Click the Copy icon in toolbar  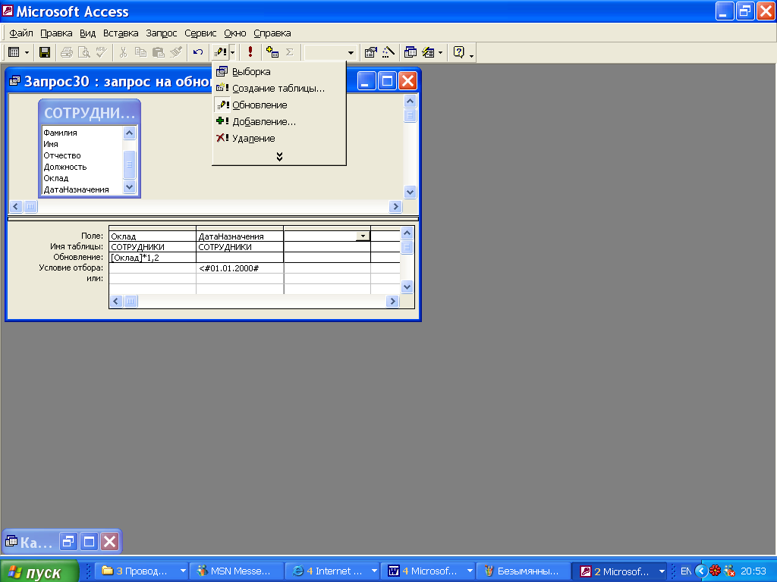[x=140, y=52]
